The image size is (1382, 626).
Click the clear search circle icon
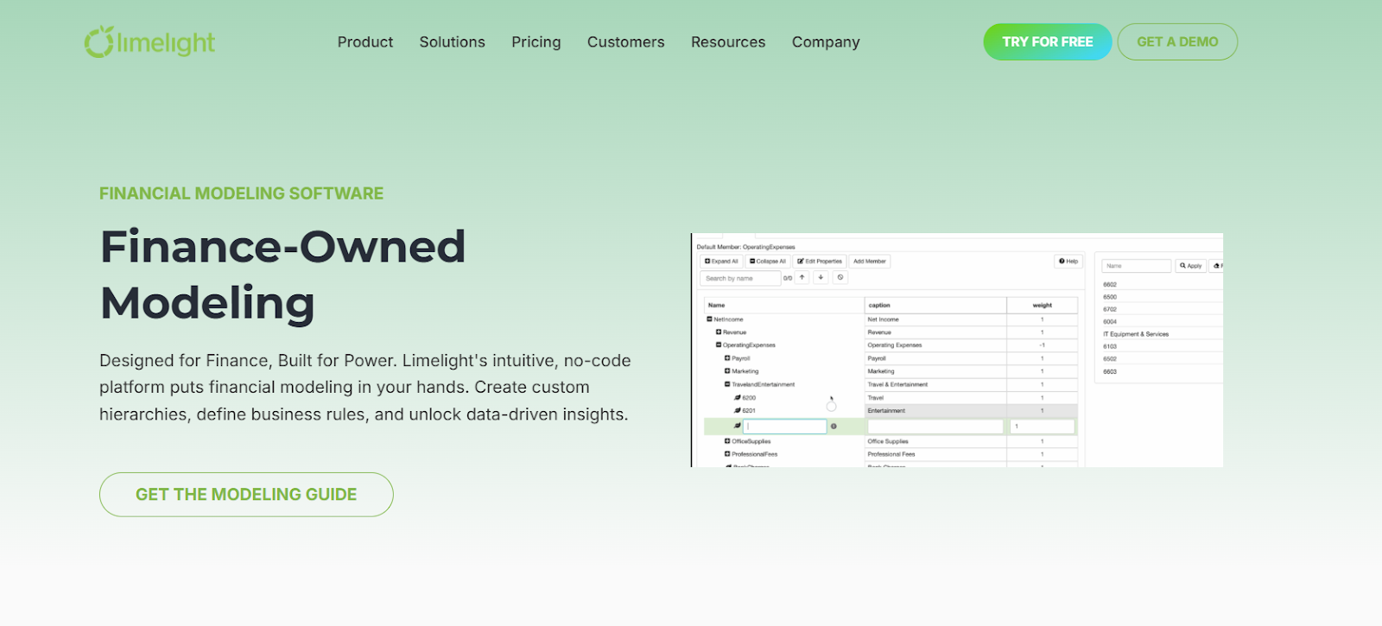tap(840, 277)
